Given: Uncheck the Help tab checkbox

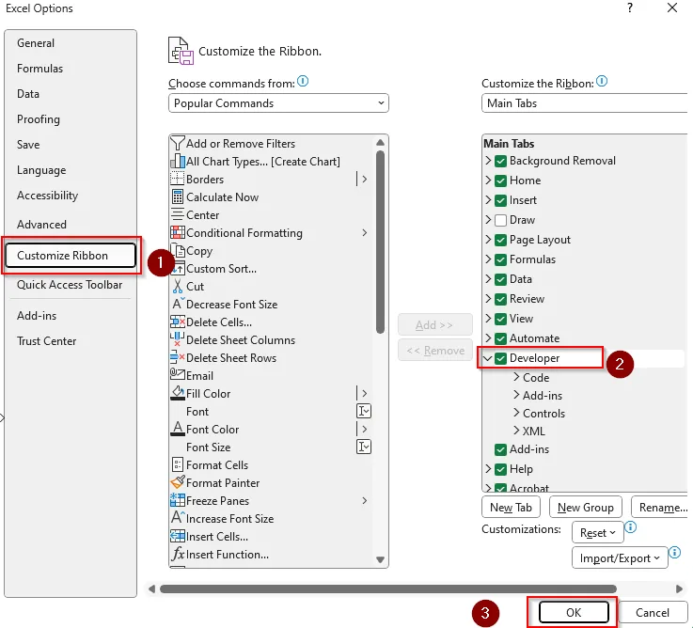Looking at the screenshot, I should click(500, 469).
